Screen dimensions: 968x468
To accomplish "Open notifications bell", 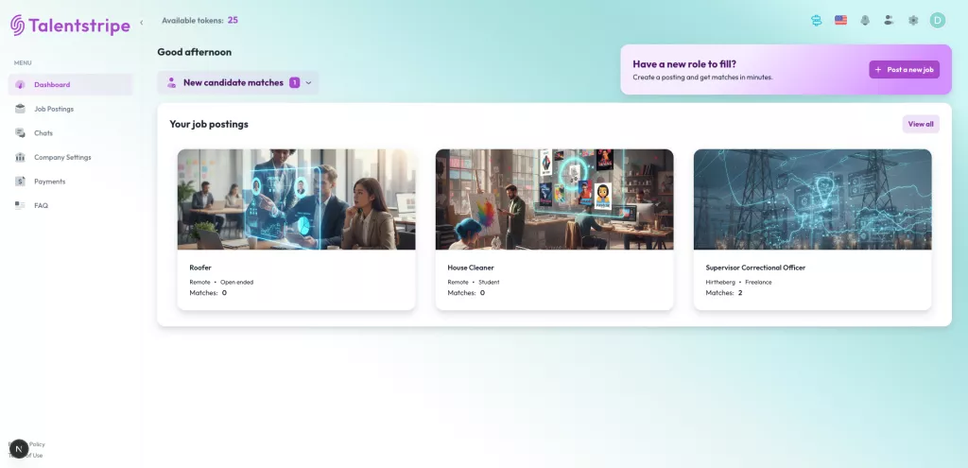I will pyautogui.click(x=865, y=21).
